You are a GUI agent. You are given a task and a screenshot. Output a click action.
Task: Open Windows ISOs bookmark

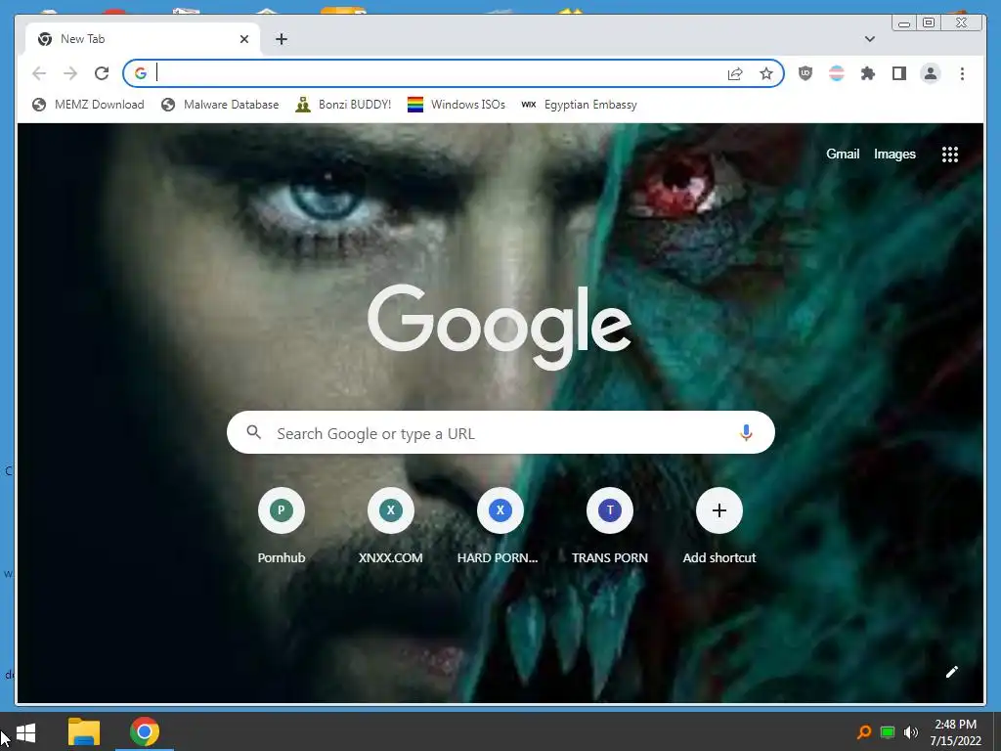pos(456,104)
